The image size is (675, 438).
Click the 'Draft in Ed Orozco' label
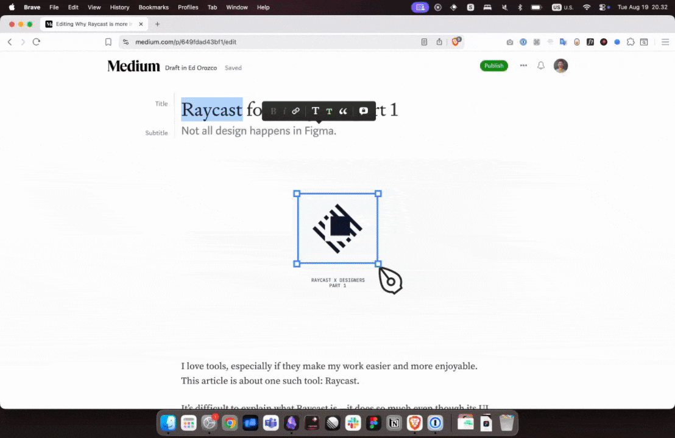pyautogui.click(x=191, y=68)
